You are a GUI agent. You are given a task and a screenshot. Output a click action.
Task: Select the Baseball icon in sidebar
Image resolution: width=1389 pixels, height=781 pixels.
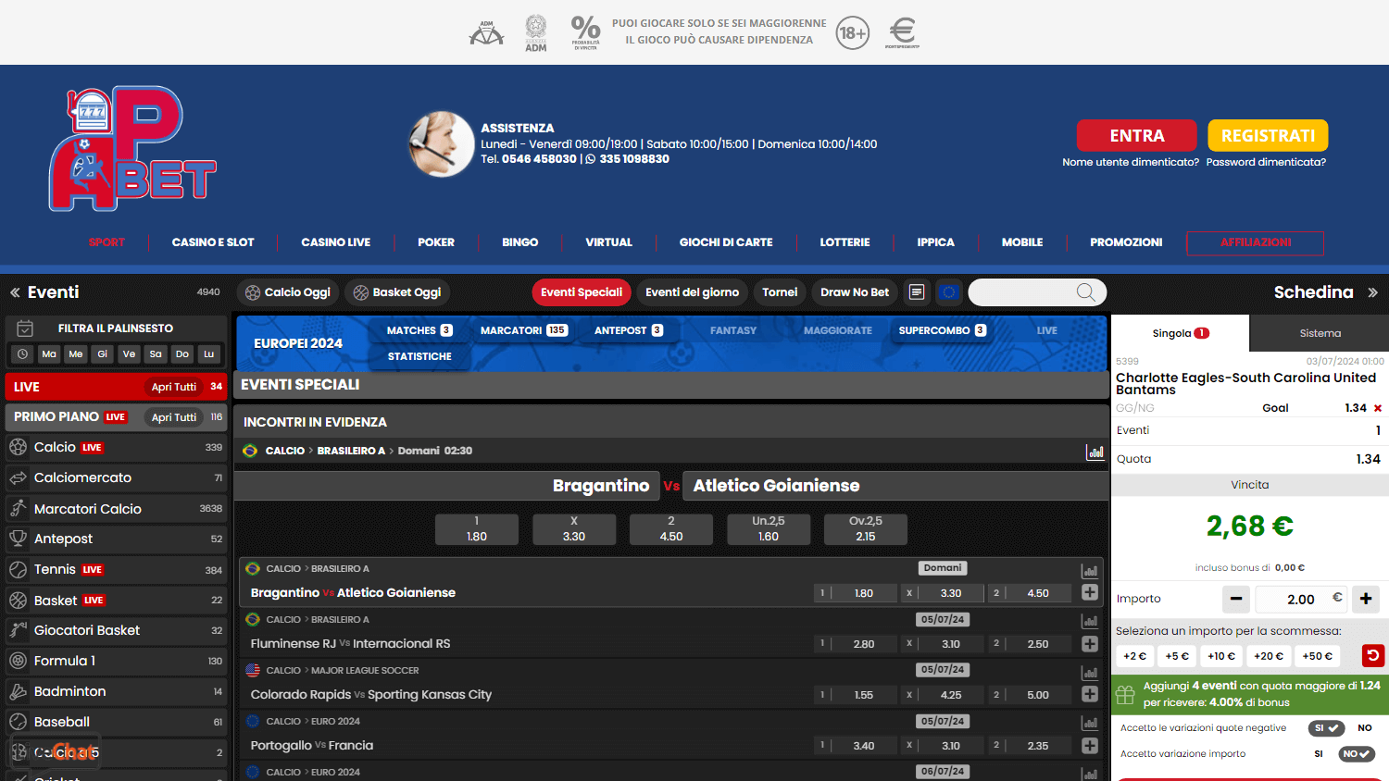tap(18, 722)
